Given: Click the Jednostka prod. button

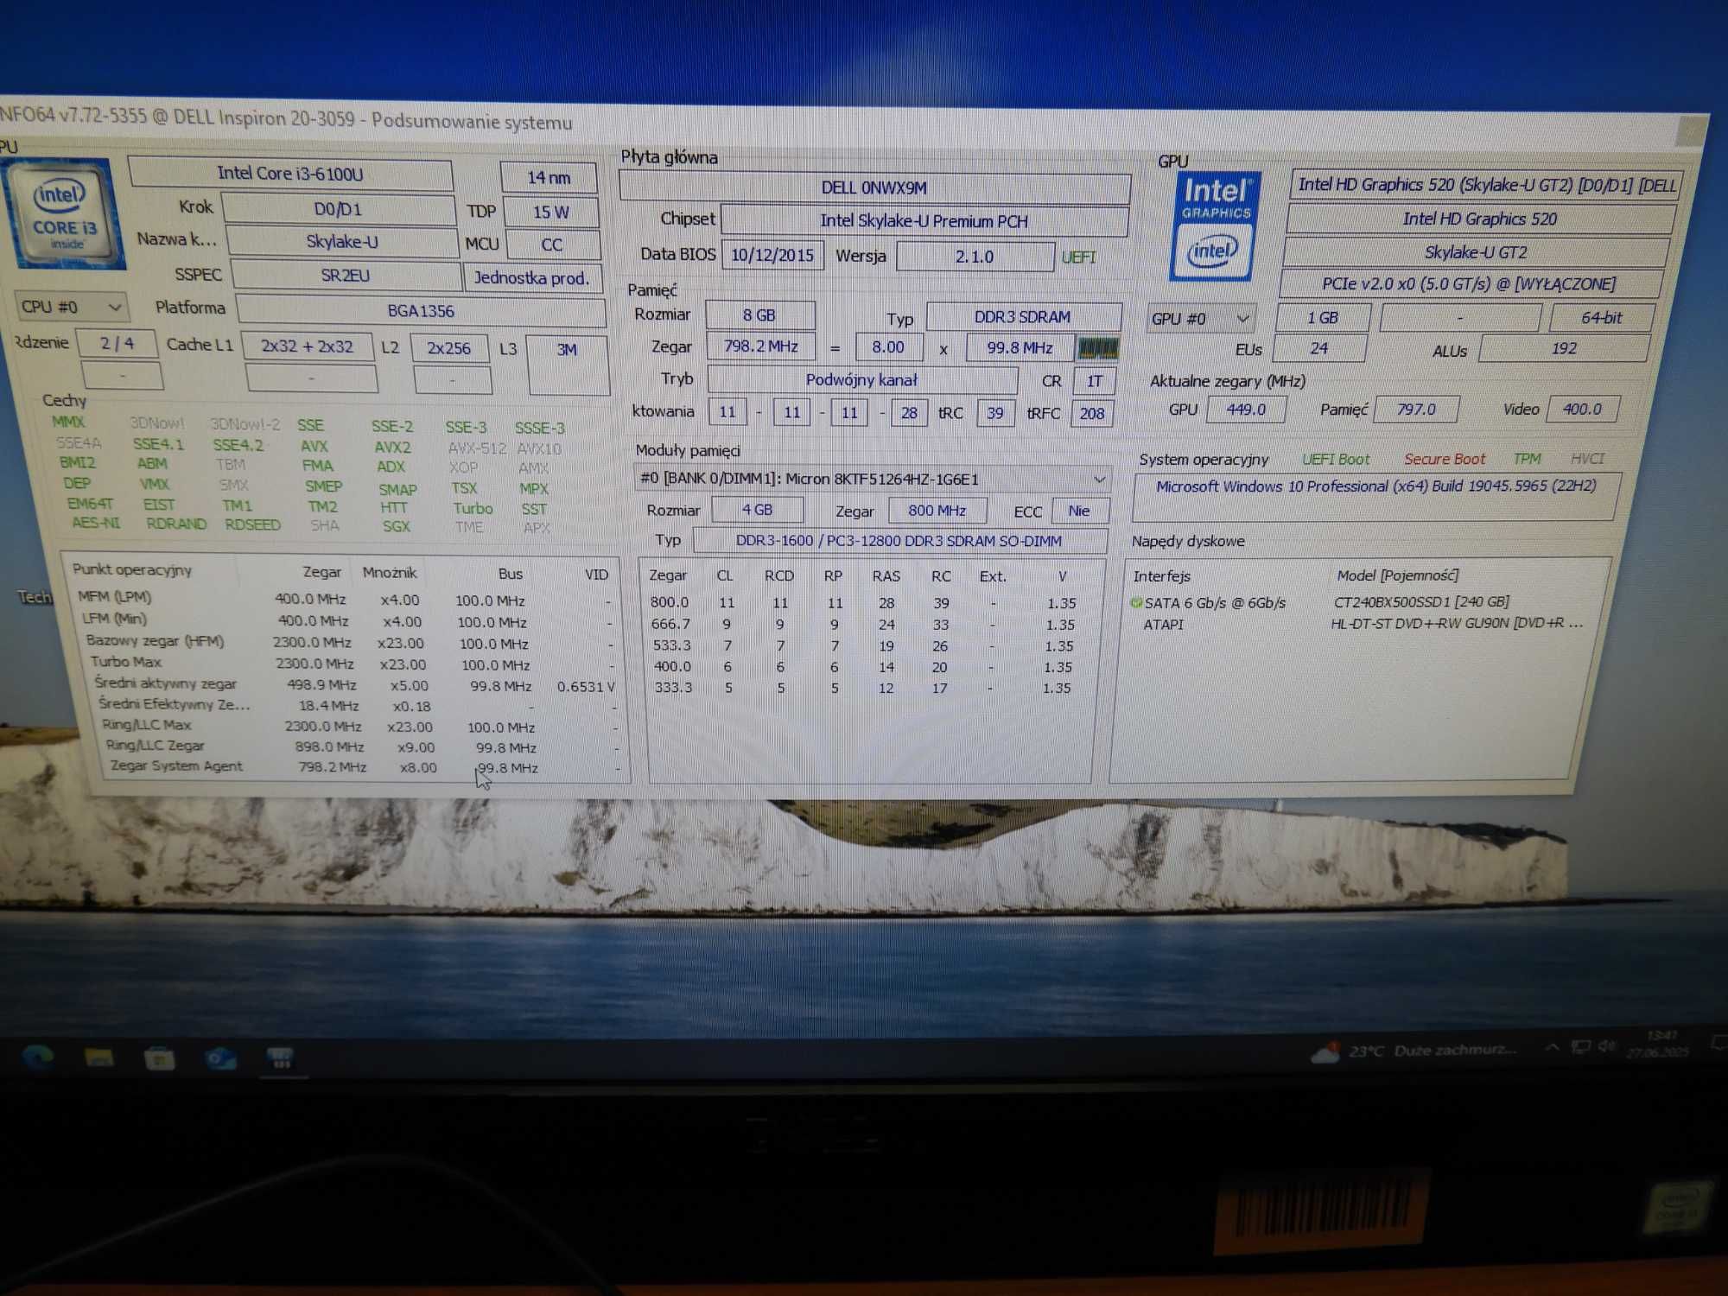Looking at the screenshot, I should point(532,278).
